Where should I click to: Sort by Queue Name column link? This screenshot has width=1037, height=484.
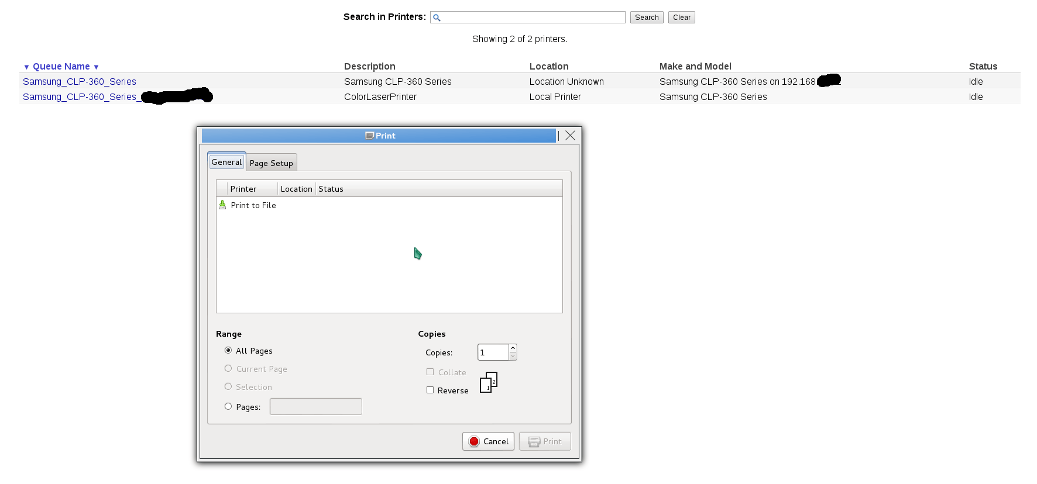tap(61, 67)
